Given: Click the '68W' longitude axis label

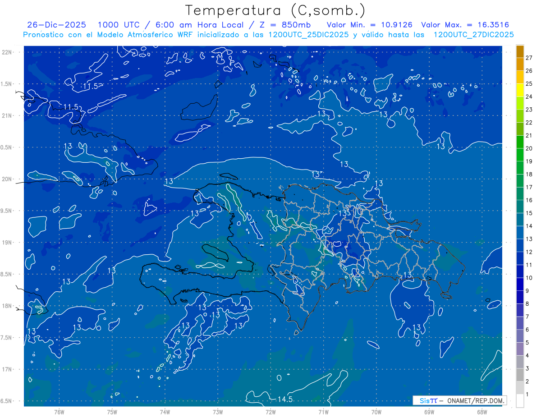Looking at the screenshot, I should pos(482,412).
